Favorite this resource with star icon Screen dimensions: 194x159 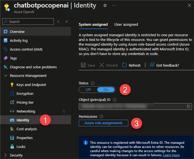105,6
